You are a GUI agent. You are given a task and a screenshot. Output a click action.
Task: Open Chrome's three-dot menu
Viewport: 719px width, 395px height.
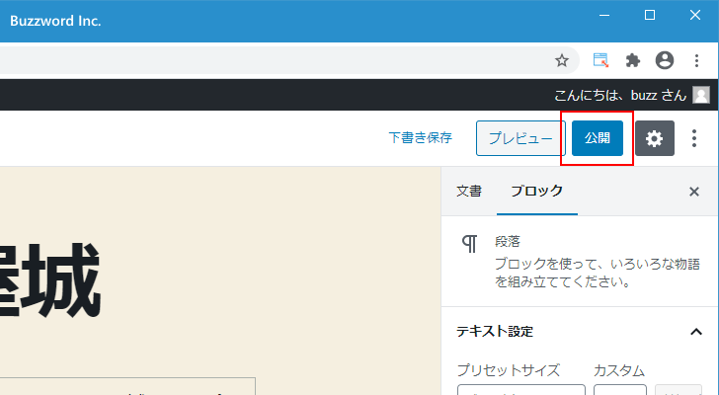696,60
